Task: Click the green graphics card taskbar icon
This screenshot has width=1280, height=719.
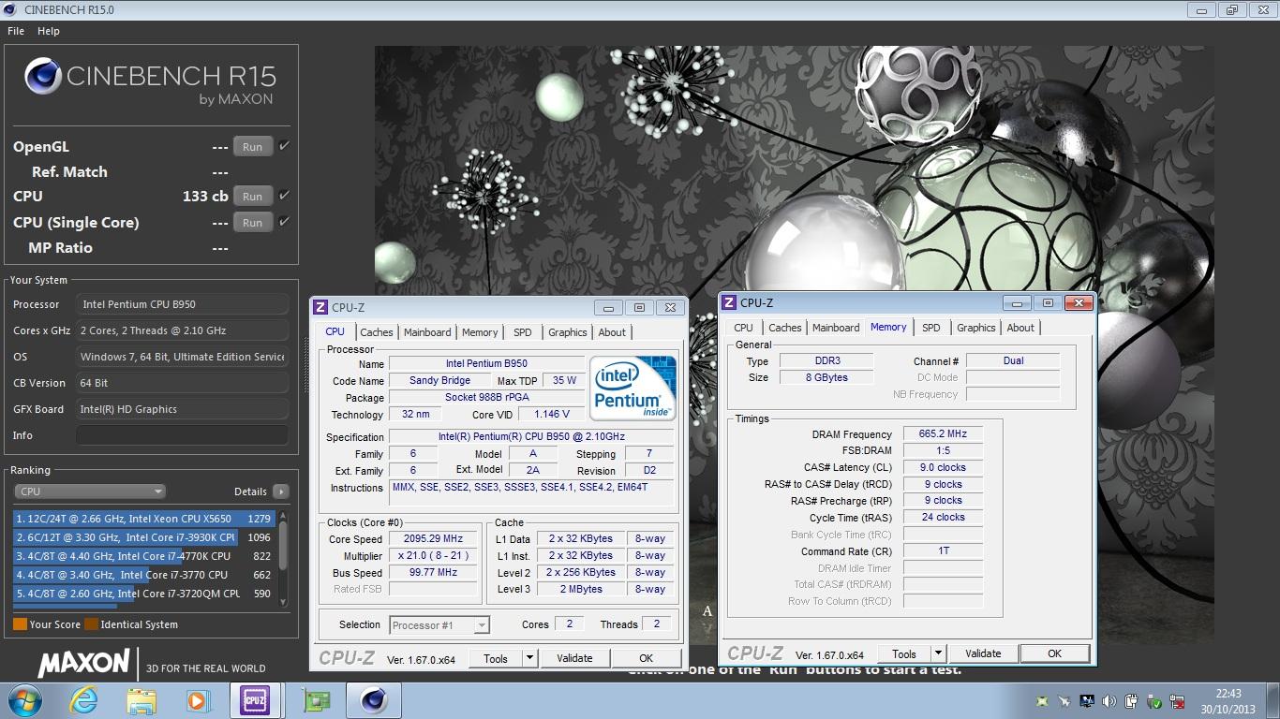Action: 316,700
